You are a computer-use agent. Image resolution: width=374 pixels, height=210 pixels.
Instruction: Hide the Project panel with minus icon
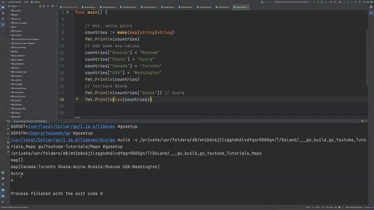pos(56,6)
